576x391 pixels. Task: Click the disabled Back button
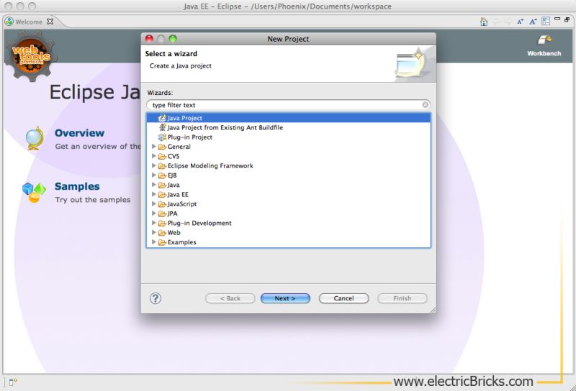click(230, 298)
